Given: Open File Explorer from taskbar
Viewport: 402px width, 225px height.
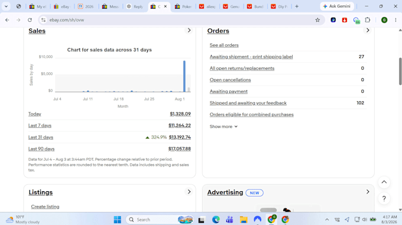Looking at the screenshot, I should click(x=244, y=220).
